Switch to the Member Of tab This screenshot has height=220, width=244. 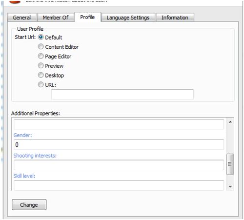pyautogui.click(x=56, y=18)
